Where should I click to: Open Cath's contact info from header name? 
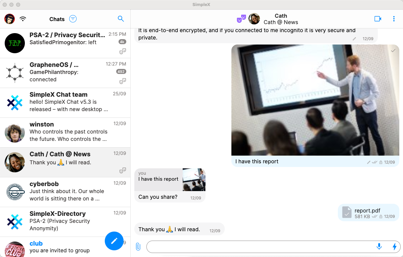tap(281, 19)
